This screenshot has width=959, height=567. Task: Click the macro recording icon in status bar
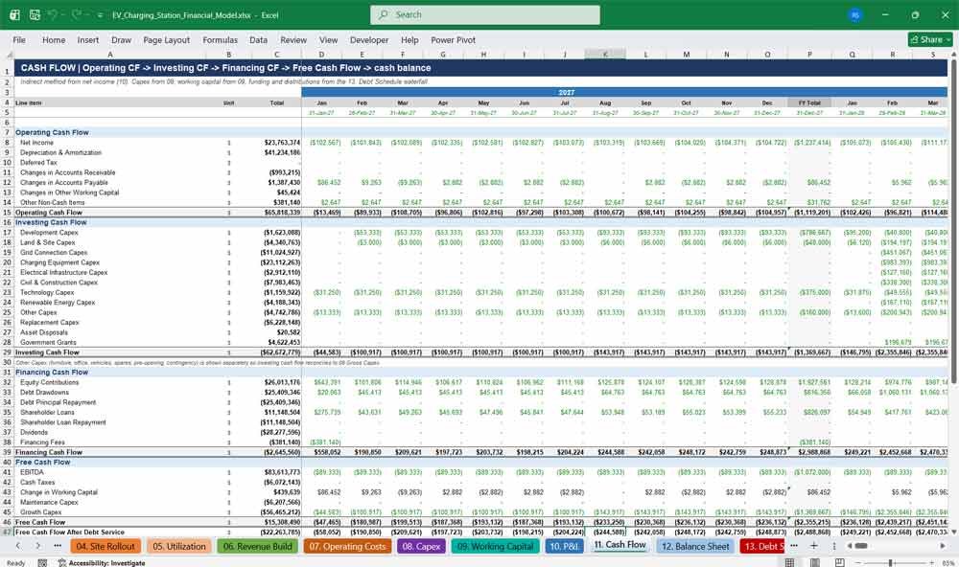[42, 563]
